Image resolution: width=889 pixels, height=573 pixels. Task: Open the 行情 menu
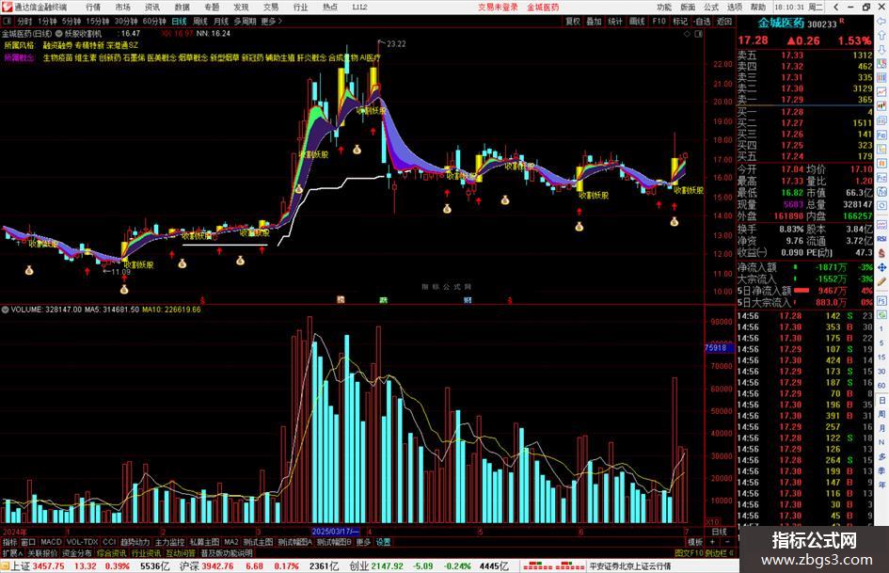click(93, 7)
